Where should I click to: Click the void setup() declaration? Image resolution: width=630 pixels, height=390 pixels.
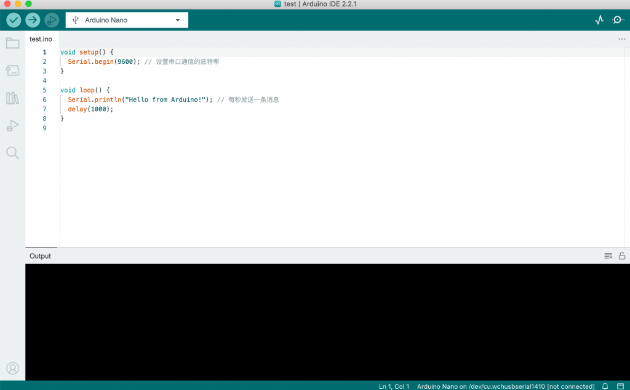(87, 52)
